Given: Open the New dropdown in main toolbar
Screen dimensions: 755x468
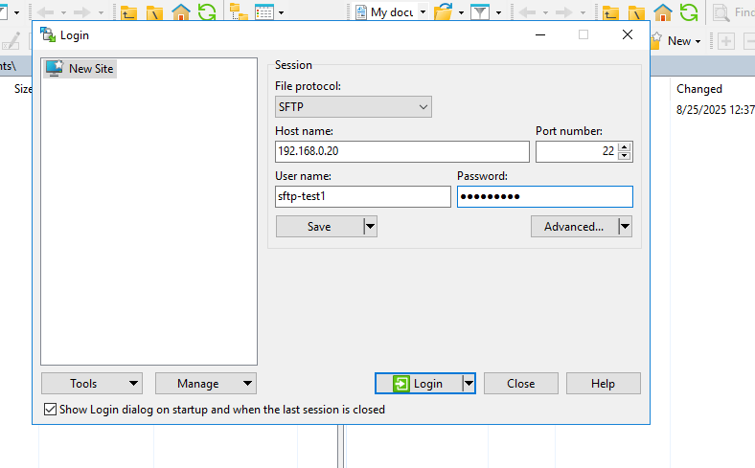Looking at the screenshot, I should 684,41.
